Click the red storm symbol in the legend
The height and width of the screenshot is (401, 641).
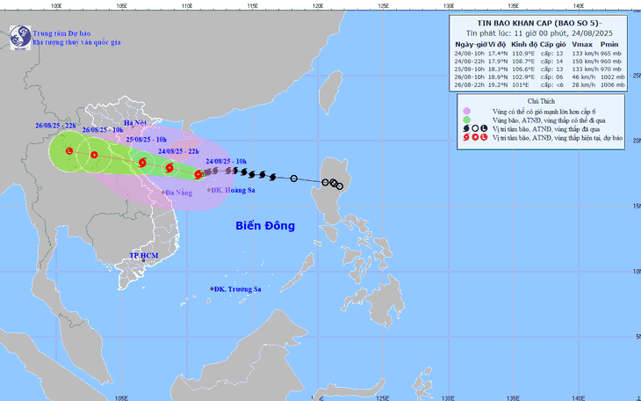coord(466,137)
